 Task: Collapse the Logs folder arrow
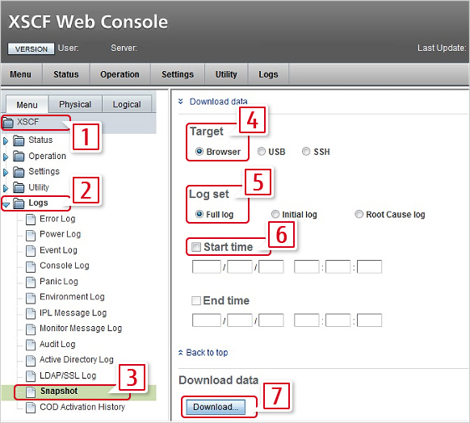point(6,204)
